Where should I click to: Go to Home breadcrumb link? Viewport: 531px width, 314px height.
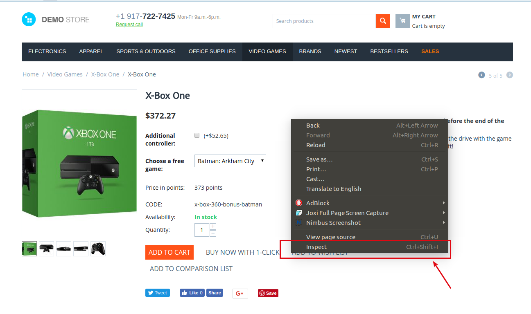31,74
